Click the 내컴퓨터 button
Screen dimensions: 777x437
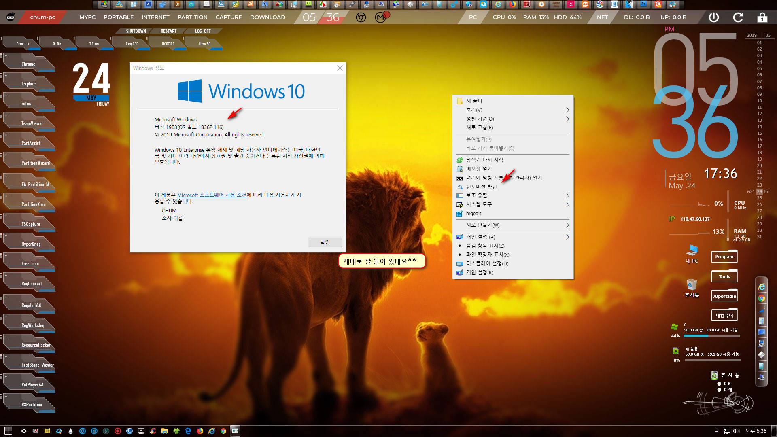724,316
